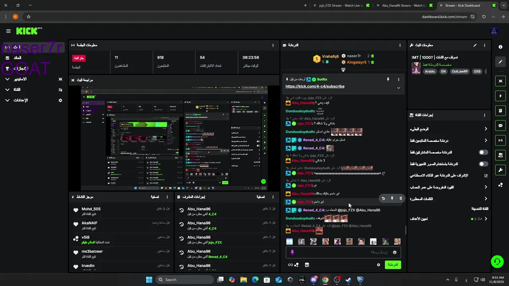Expand slow mode row chevron
This screenshot has width=509, height=286.
point(486,129)
